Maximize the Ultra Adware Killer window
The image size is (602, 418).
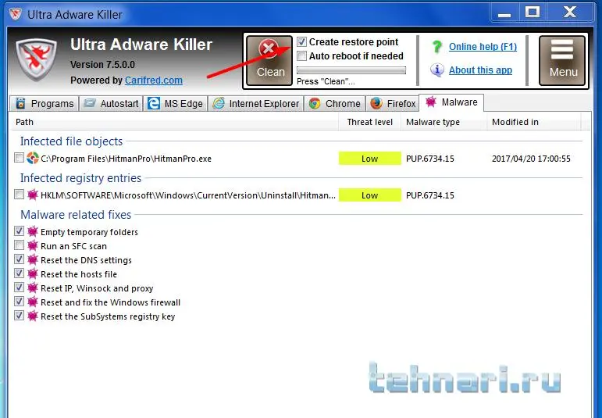pos(533,13)
